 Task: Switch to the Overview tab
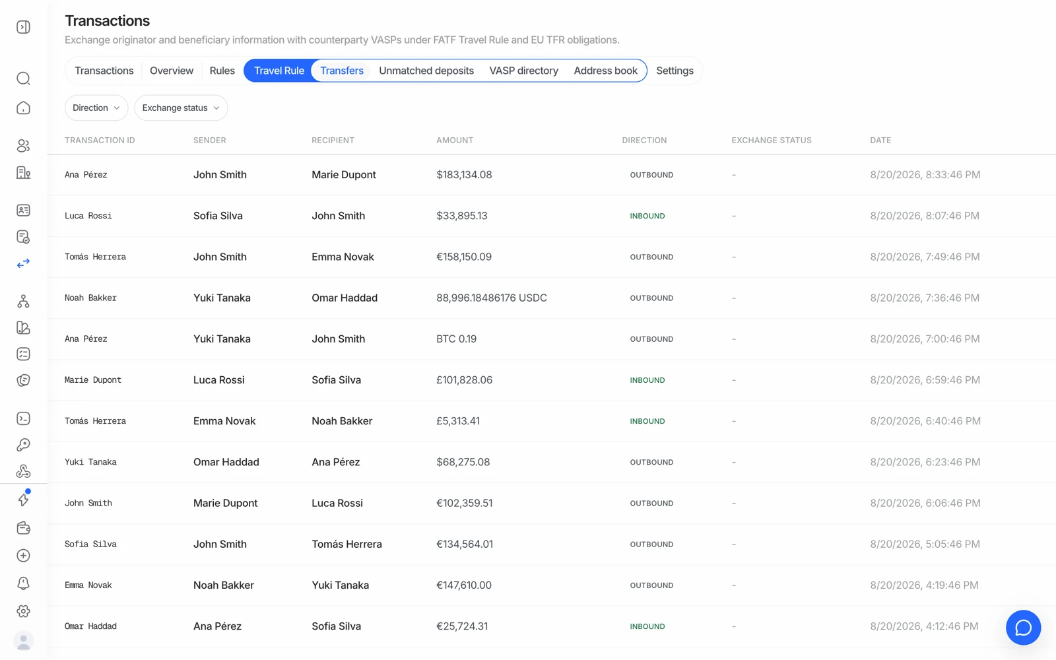[172, 71]
